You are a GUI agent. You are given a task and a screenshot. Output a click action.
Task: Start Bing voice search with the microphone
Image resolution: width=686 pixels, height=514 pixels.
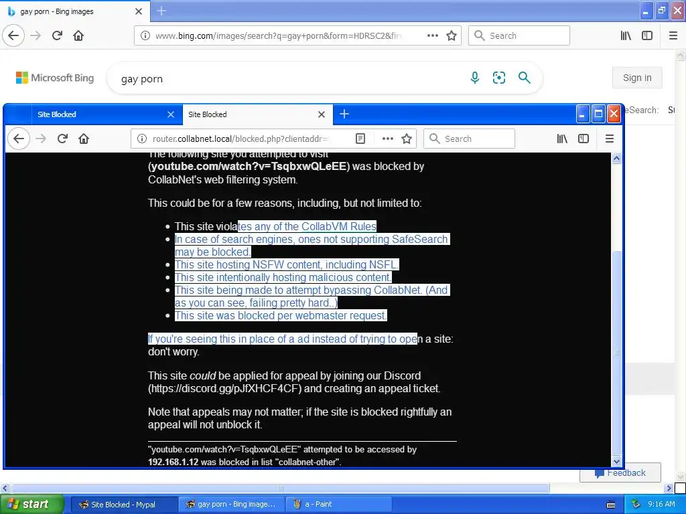475,78
